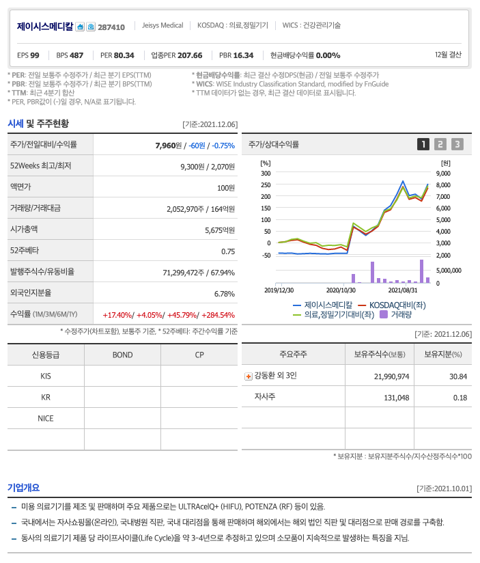The height and width of the screenshot is (563, 480).
Task: Click the 주가/상대수익률 chart title
Action: click(x=273, y=144)
